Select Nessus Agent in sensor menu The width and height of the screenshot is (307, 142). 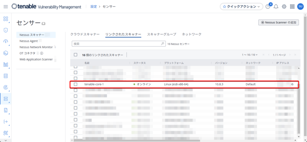pyautogui.click(x=28, y=41)
